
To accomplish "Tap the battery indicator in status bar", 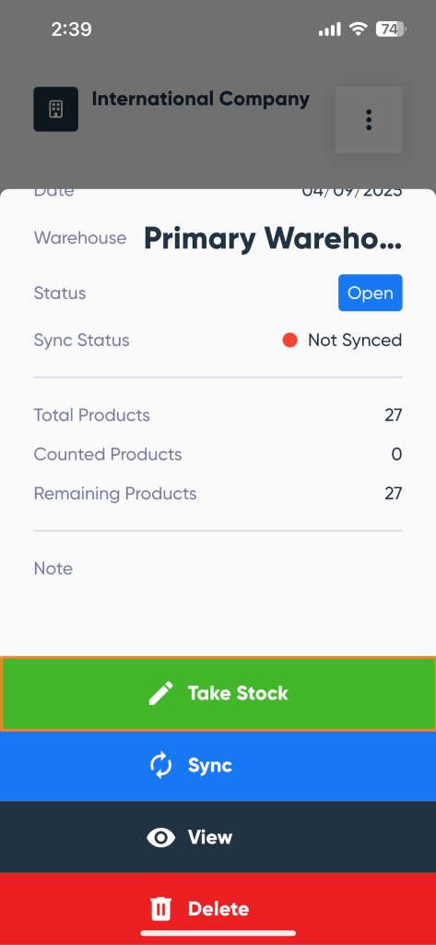I will (392, 29).
